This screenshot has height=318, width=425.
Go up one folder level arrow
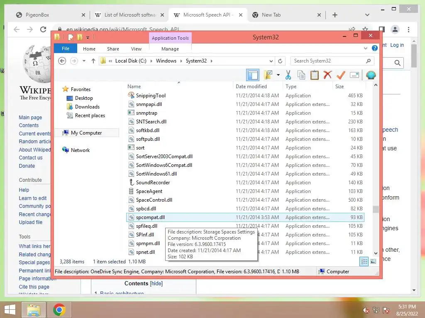tap(93, 61)
